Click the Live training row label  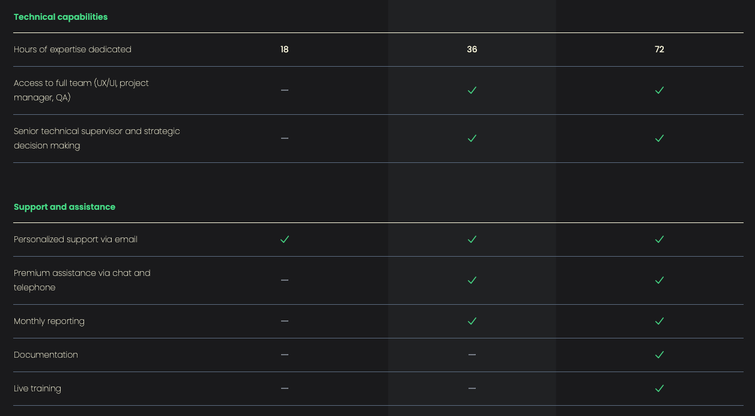pyautogui.click(x=37, y=388)
